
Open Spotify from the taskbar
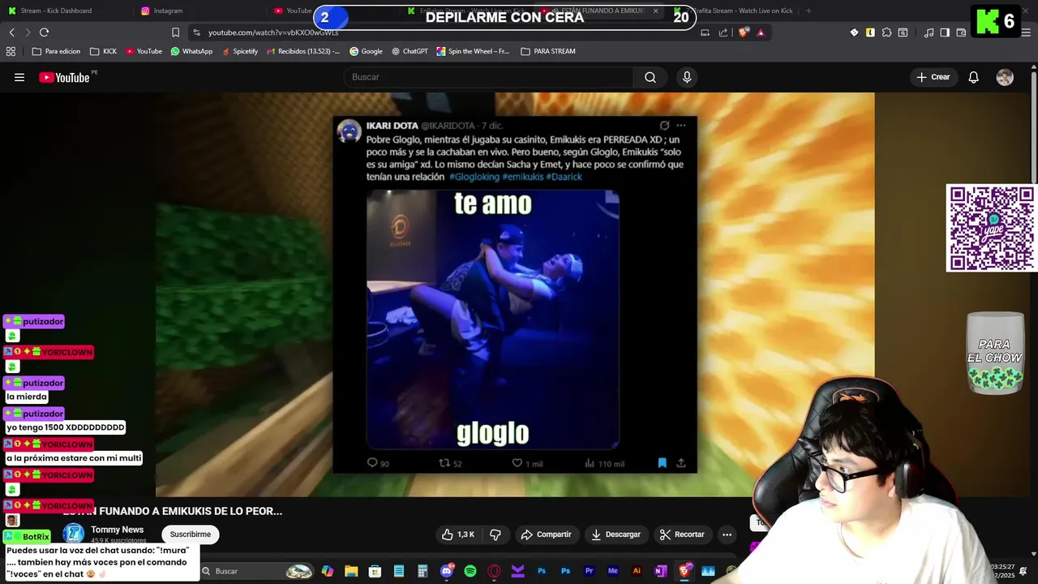click(470, 571)
